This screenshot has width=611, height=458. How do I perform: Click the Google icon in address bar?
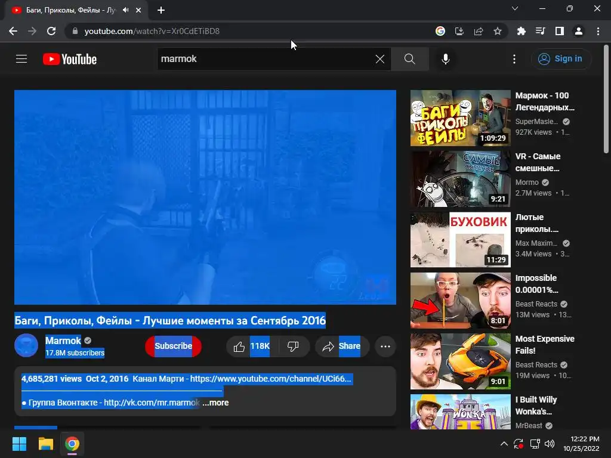[x=440, y=31]
